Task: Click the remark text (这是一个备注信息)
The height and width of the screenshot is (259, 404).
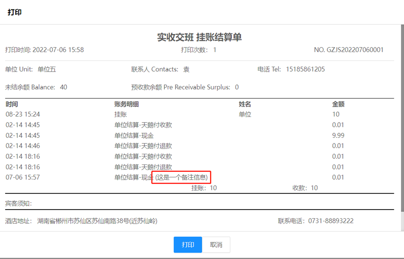Action: pos(181,177)
